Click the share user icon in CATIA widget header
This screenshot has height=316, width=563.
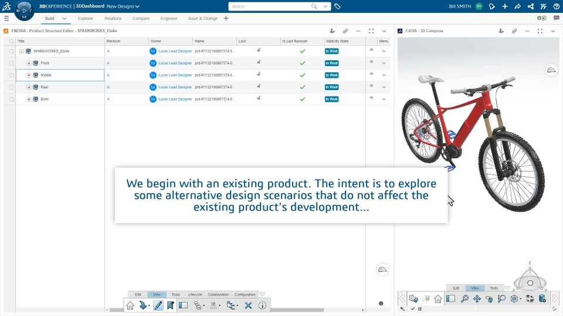point(501,31)
